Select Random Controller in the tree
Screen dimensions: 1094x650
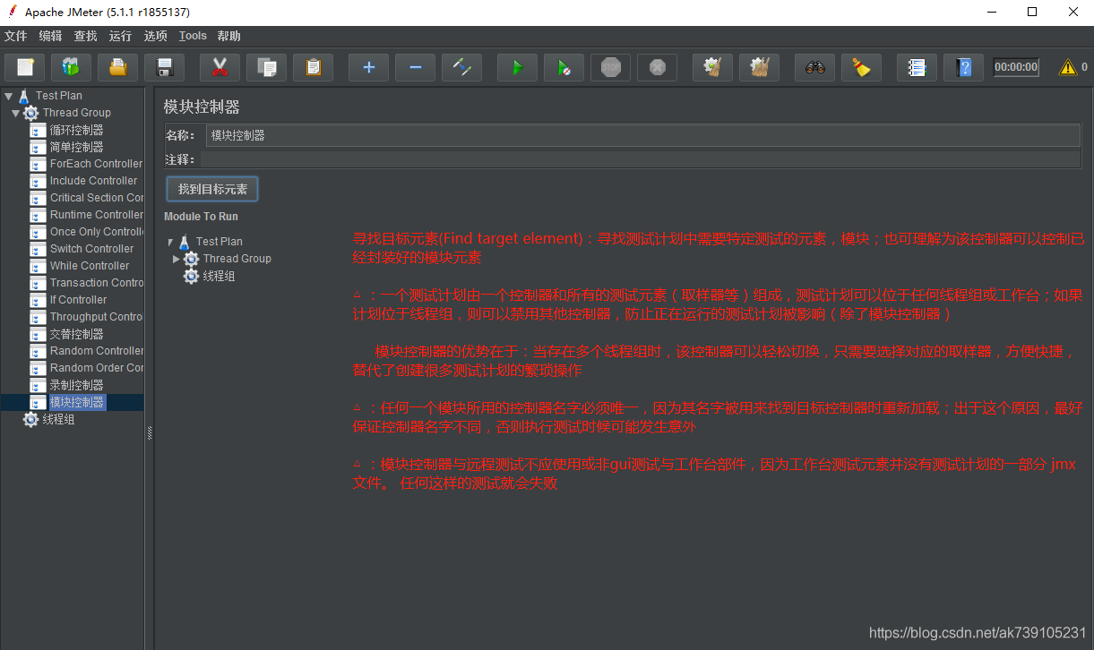coord(96,351)
